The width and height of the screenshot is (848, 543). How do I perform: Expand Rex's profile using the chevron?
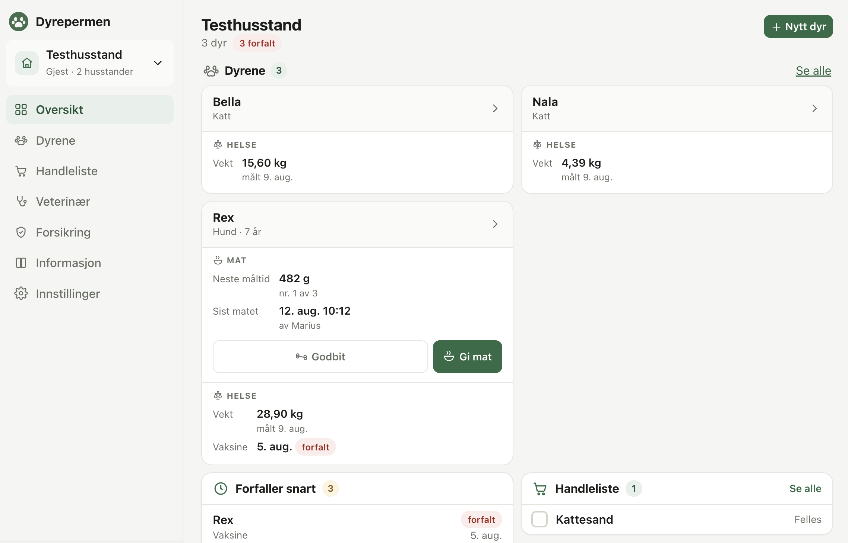(495, 224)
